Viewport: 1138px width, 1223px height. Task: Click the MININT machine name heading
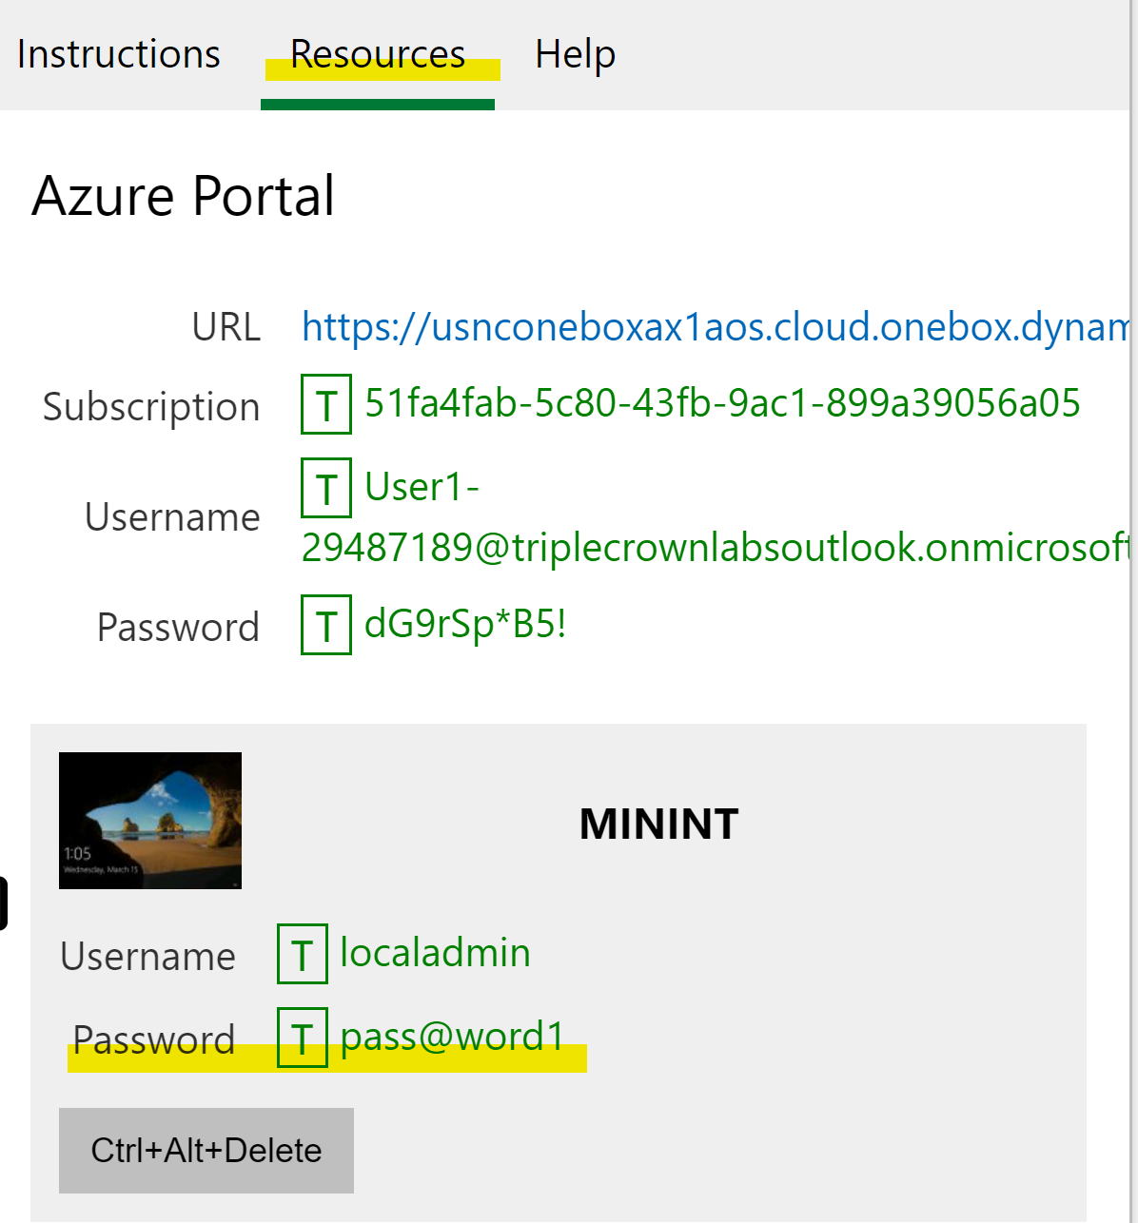tap(658, 824)
